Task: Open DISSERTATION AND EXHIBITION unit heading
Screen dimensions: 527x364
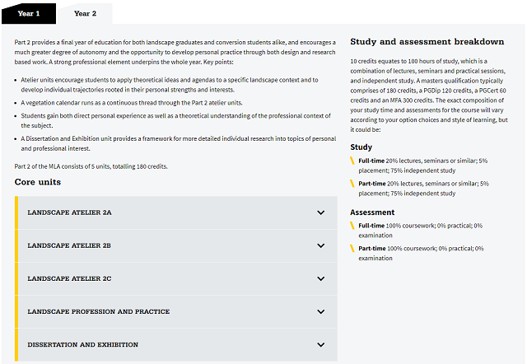Action: 82,344
